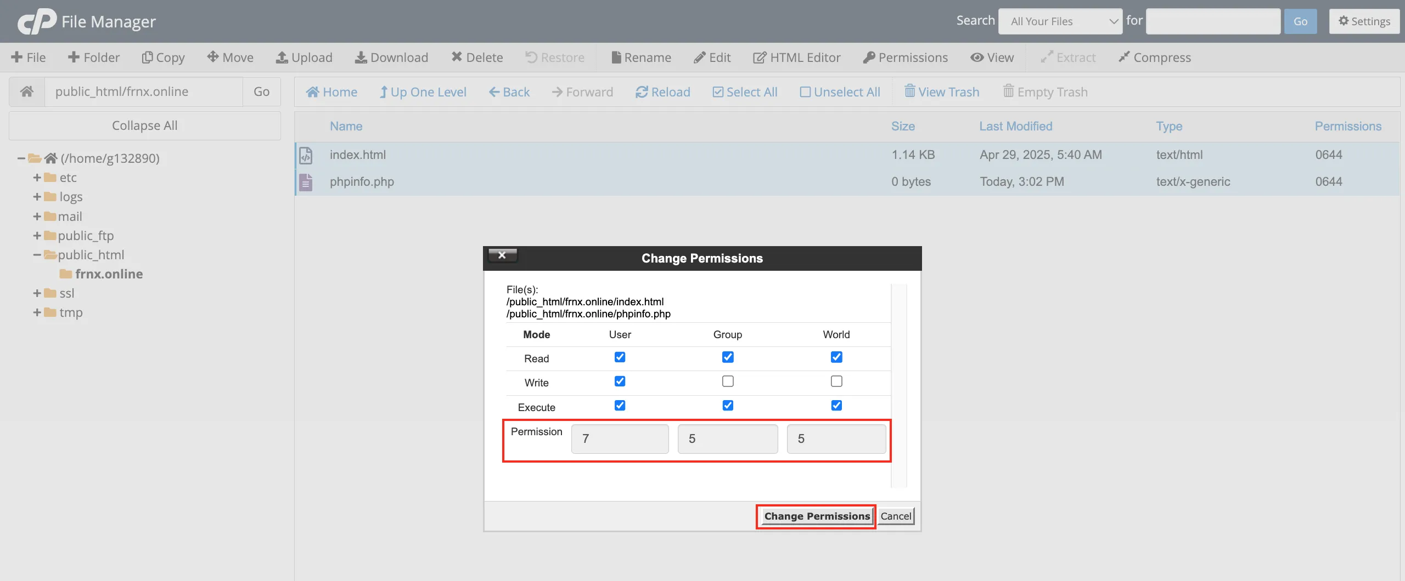Sort files by Name column
The image size is (1405, 581).
pyautogui.click(x=346, y=126)
